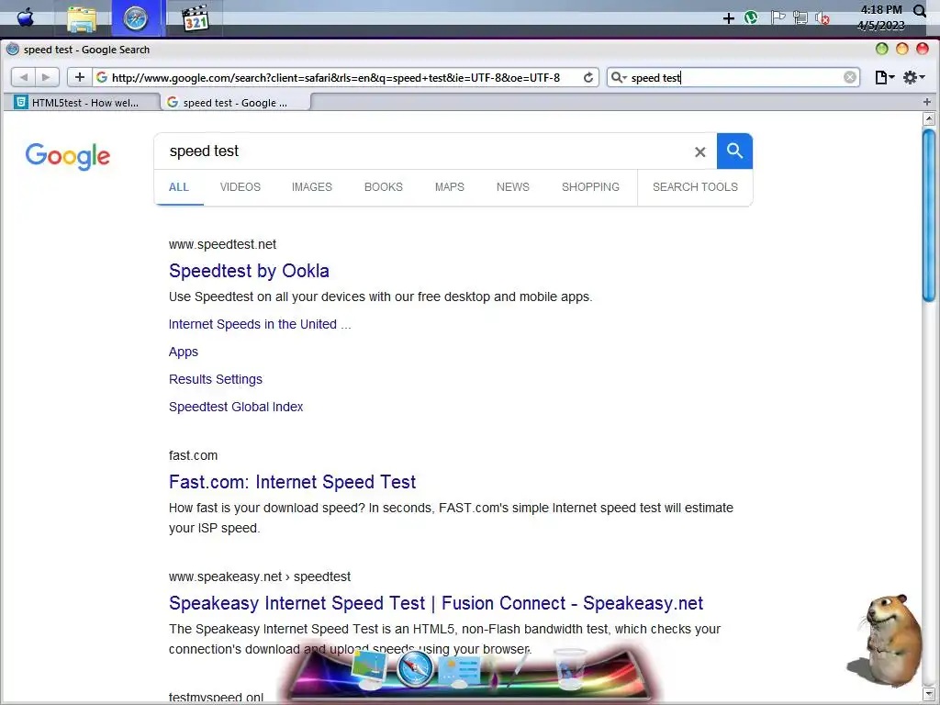
Task: Open Speedtest Global Index link
Action: (x=236, y=407)
